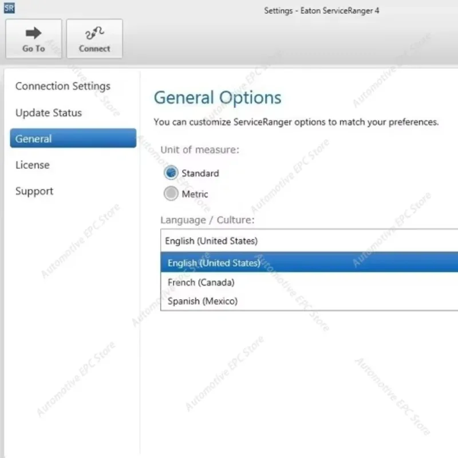
Task: Open Connection Settings section
Action: pyautogui.click(x=63, y=86)
